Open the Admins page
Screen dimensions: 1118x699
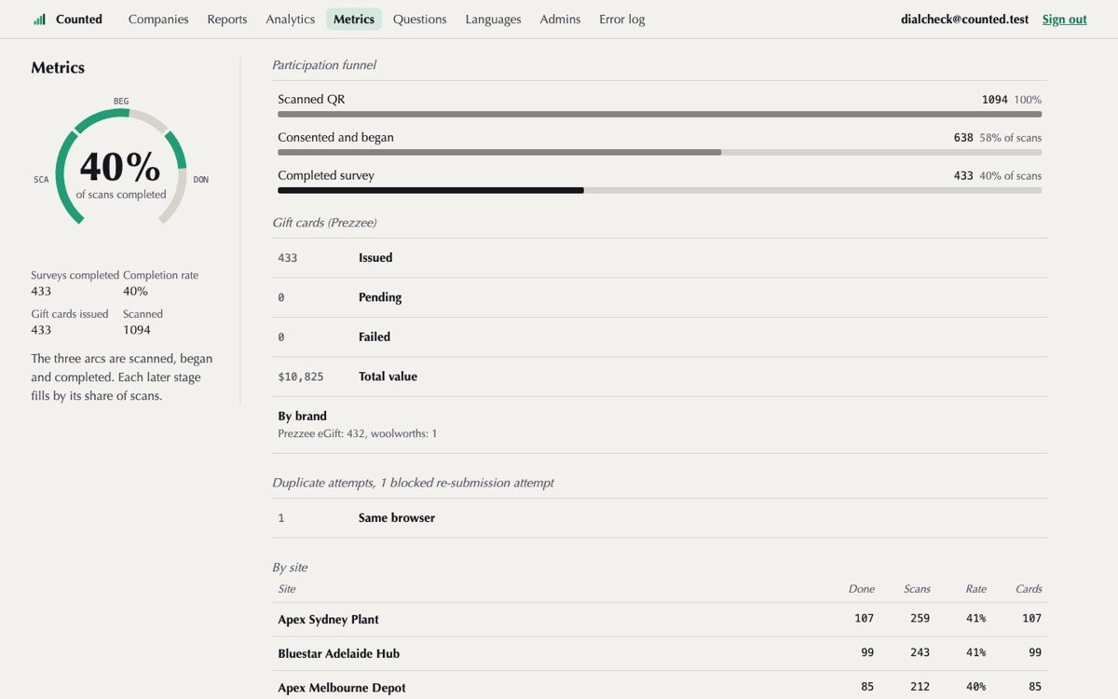click(560, 19)
